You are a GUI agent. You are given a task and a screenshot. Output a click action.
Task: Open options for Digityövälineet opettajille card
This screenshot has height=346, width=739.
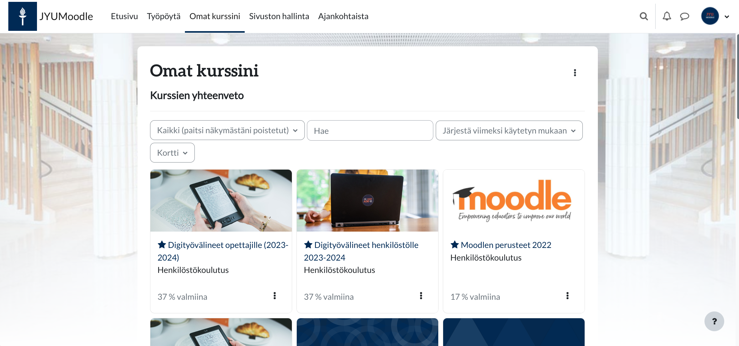pos(275,296)
